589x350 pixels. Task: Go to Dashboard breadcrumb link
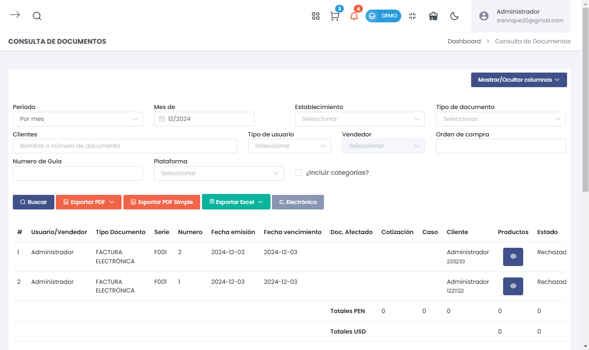(x=464, y=41)
